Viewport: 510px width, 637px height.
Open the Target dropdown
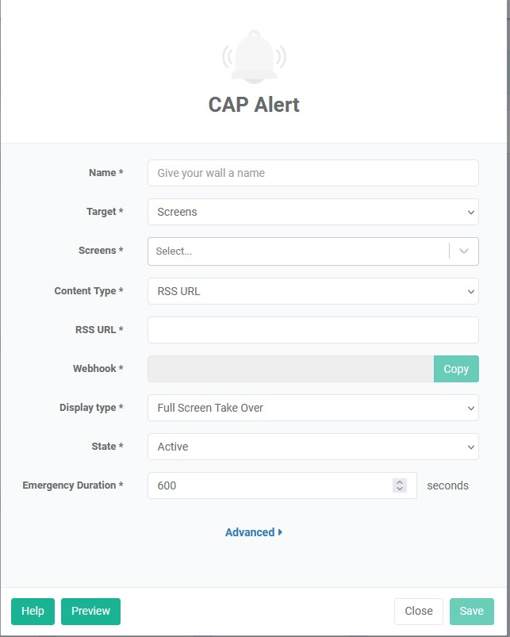pyautogui.click(x=313, y=212)
